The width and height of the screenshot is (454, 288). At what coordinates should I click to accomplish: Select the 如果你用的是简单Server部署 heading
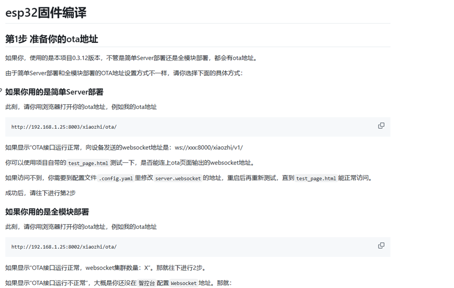54,92
